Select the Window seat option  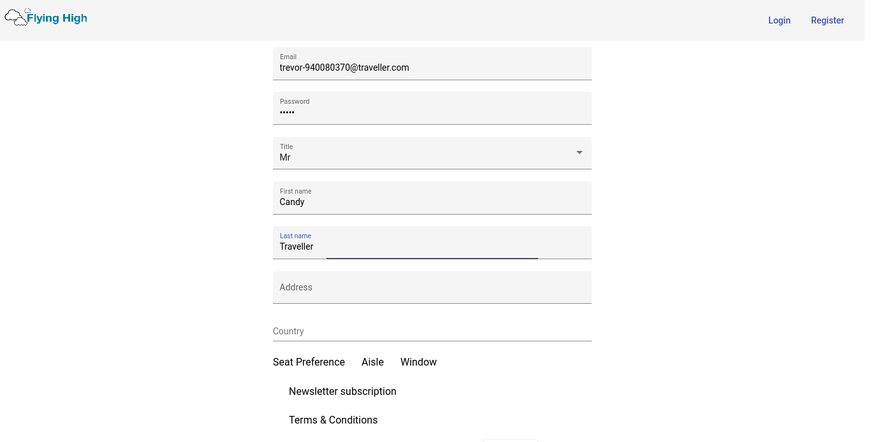418,362
